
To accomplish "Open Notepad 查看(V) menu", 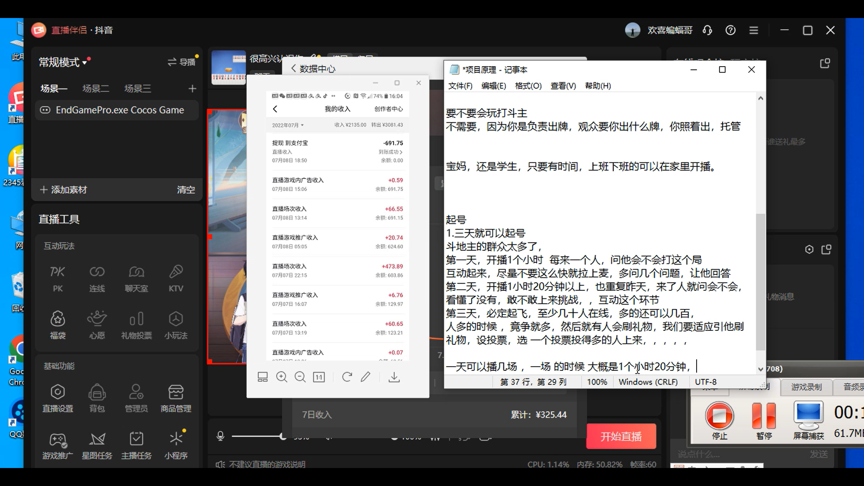I will [x=563, y=86].
